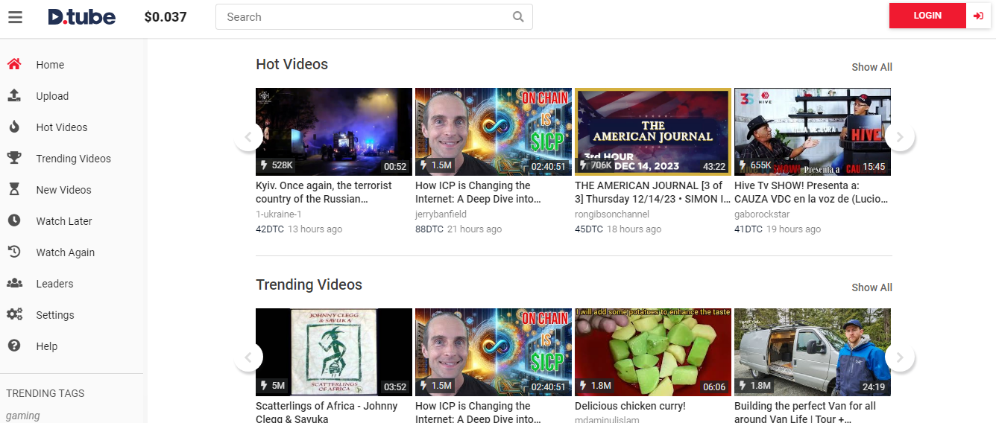Click the login arrow icon button
The width and height of the screenshot is (996, 423).
(x=979, y=16)
